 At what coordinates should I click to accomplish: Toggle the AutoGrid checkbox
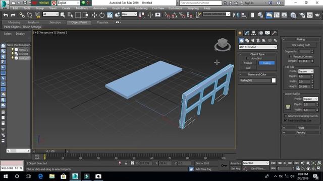click(248, 58)
